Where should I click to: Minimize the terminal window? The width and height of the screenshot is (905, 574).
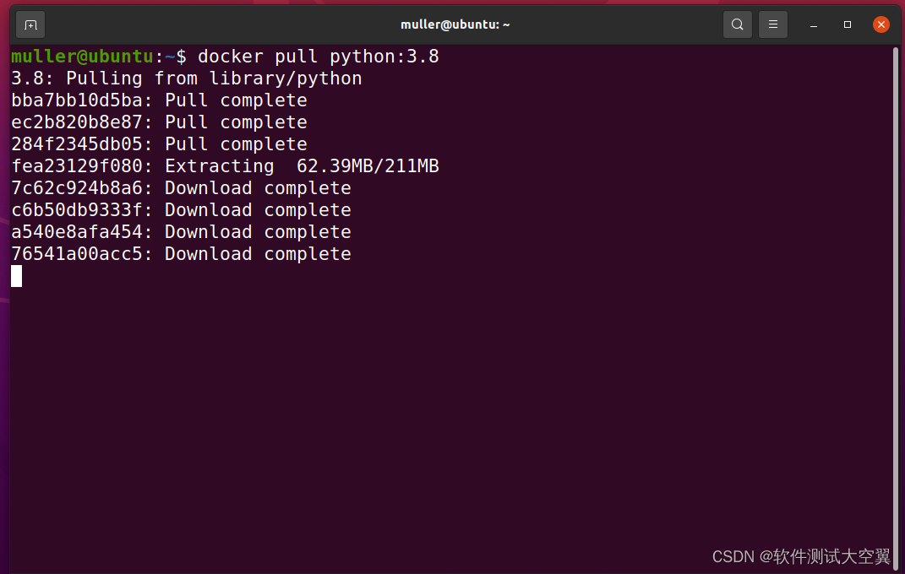pos(815,24)
